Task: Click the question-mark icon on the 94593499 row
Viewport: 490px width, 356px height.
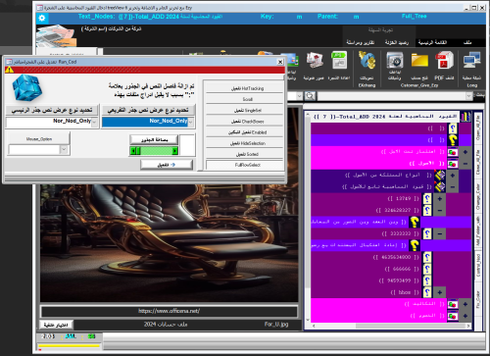Action: click(x=427, y=280)
